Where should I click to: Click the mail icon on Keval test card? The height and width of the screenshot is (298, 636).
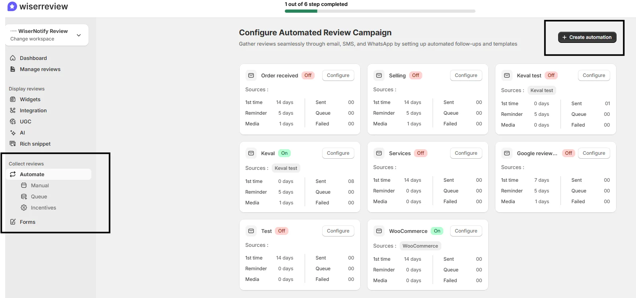507,75
